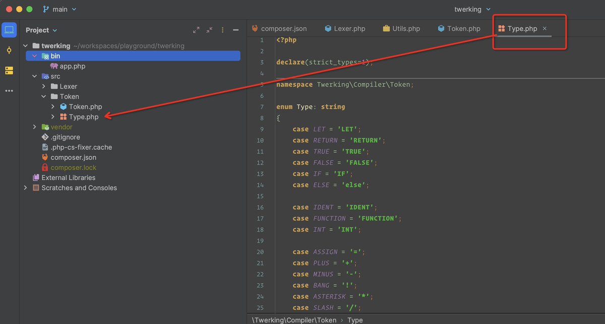Click the "case ELSE = 'else';" line
The image size is (605, 324).
tap(331, 185)
